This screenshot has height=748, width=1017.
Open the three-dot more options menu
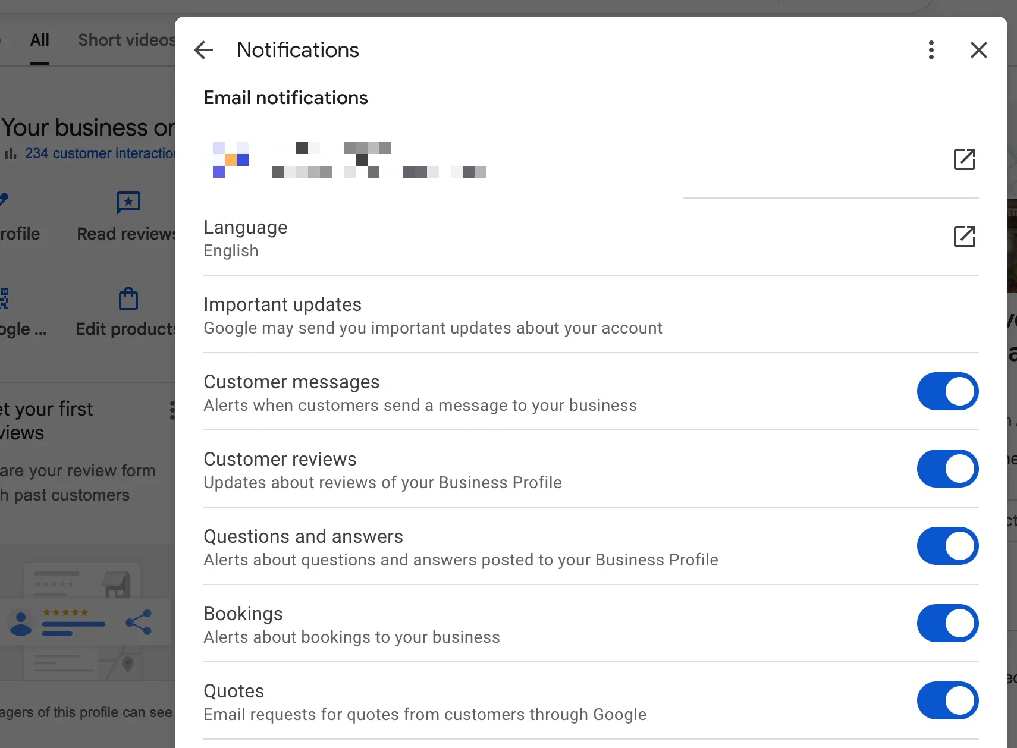pyautogui.click(x=931, y=50)
